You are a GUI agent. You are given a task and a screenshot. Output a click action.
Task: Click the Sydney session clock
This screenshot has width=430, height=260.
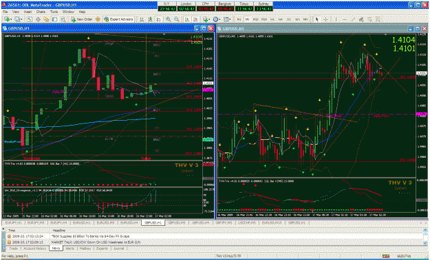point(264,6)
